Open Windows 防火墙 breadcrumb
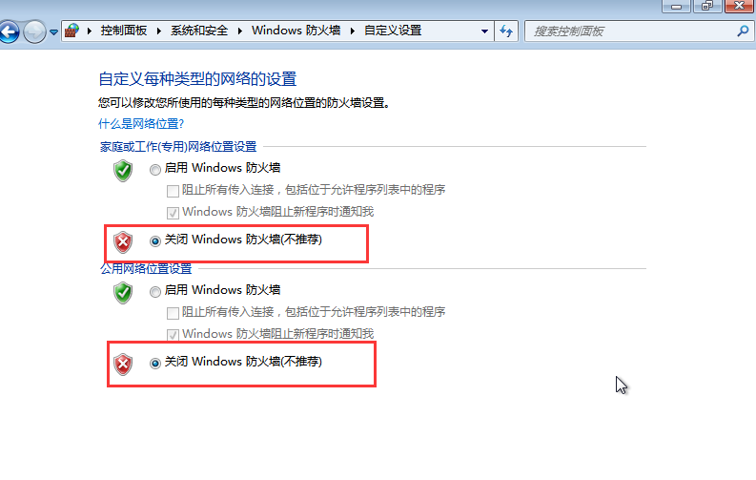This screenshot has height=480, width=756. pos(296,31)
